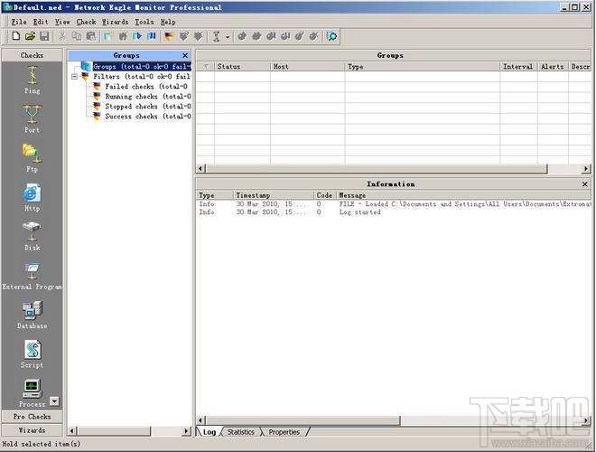Open the View menu
This screenshot has width=596, height=452.
click(62, 22)
